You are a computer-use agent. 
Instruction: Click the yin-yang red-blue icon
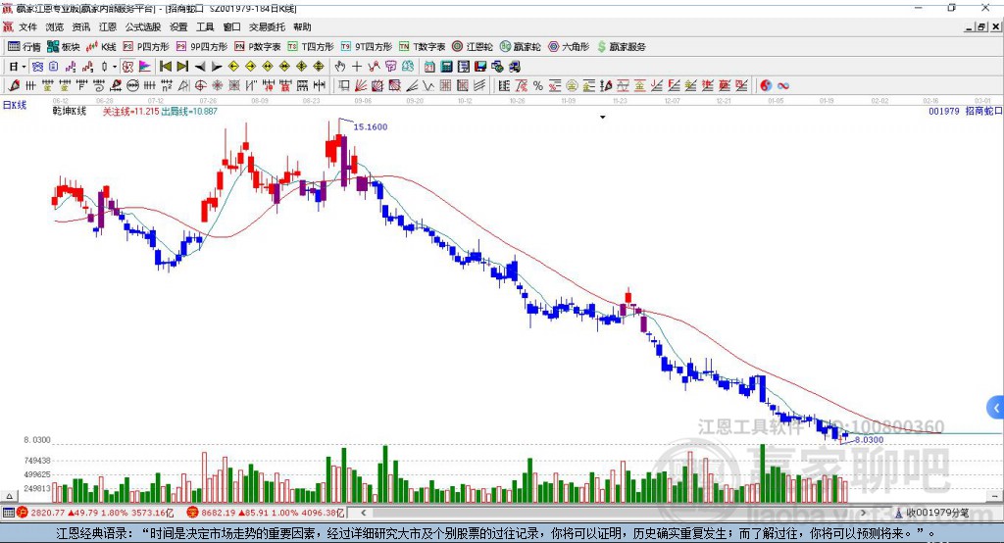(x=766, y=86)
